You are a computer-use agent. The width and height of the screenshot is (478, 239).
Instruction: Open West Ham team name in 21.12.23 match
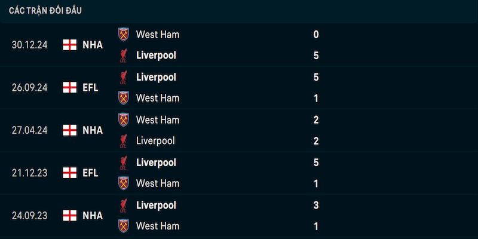(158, 183)
